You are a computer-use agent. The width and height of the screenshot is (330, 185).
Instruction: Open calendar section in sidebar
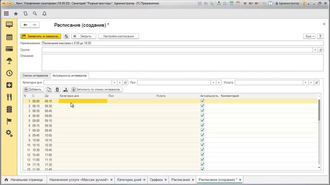(9, 37)
